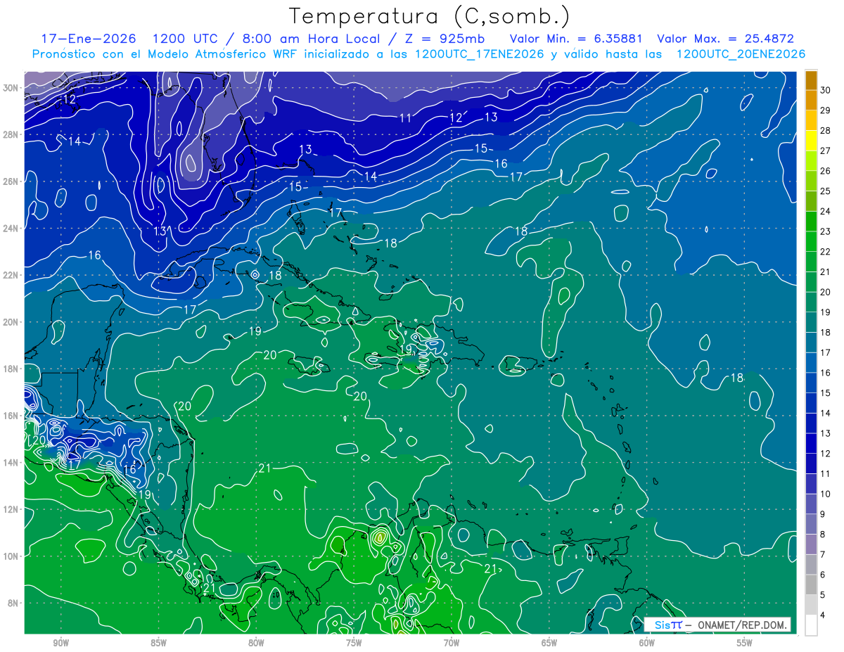
Task: Select "Valor Max. = 25.4872" text
Action: (725, 39)
